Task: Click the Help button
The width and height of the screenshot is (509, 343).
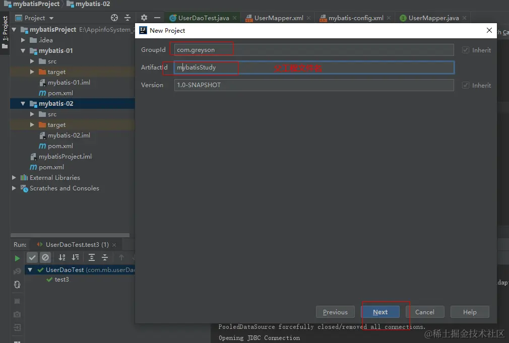Action: (x=470, y=312)
